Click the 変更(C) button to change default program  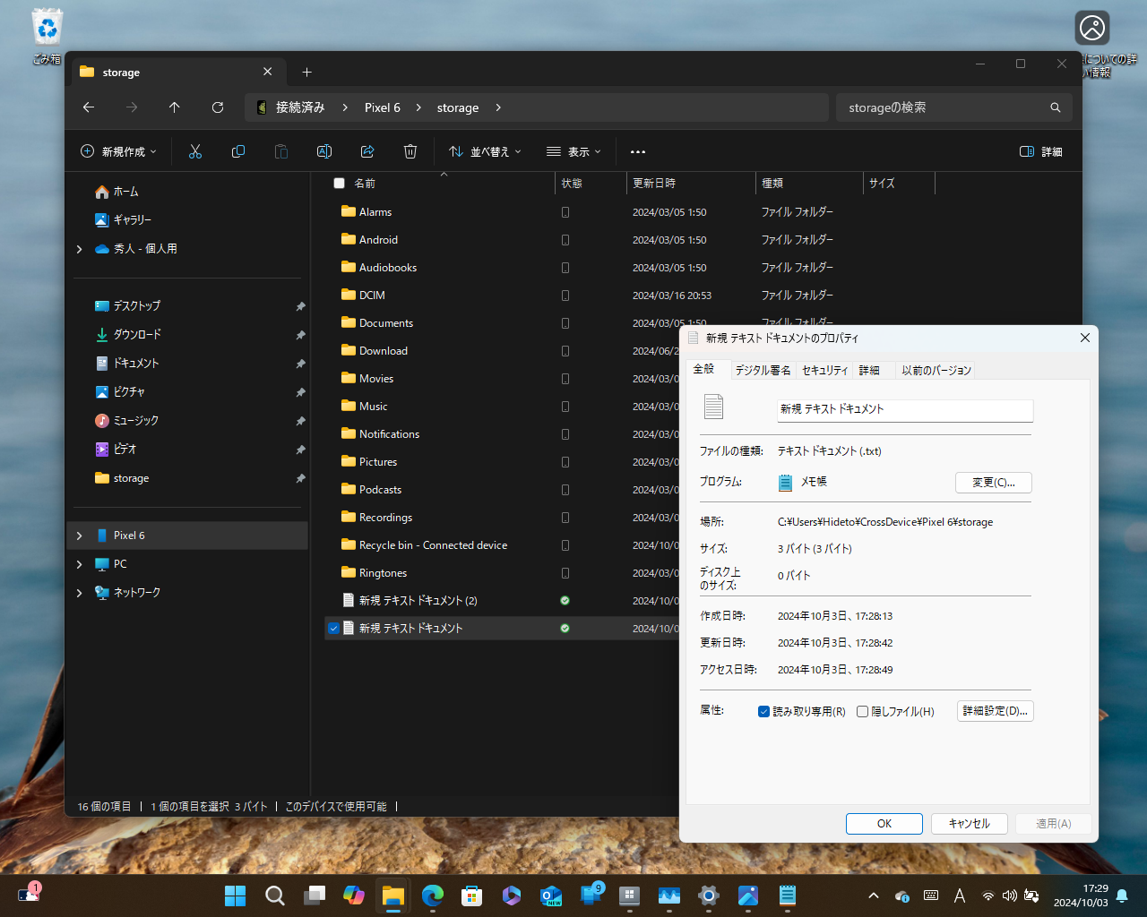coord(993,483)
